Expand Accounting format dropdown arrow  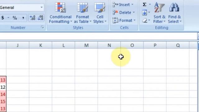[x=8, y=18]
